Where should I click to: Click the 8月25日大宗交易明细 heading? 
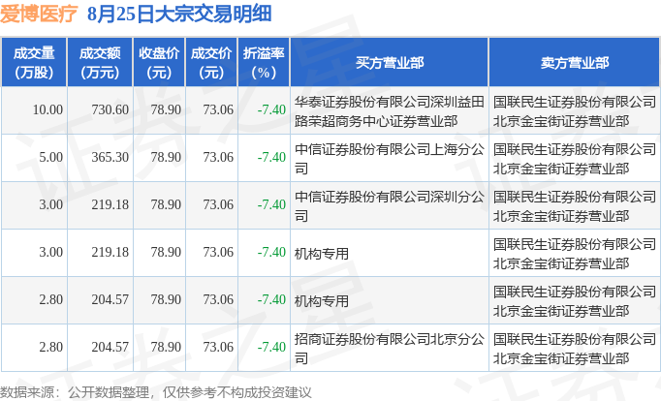(x=179, y=14)
